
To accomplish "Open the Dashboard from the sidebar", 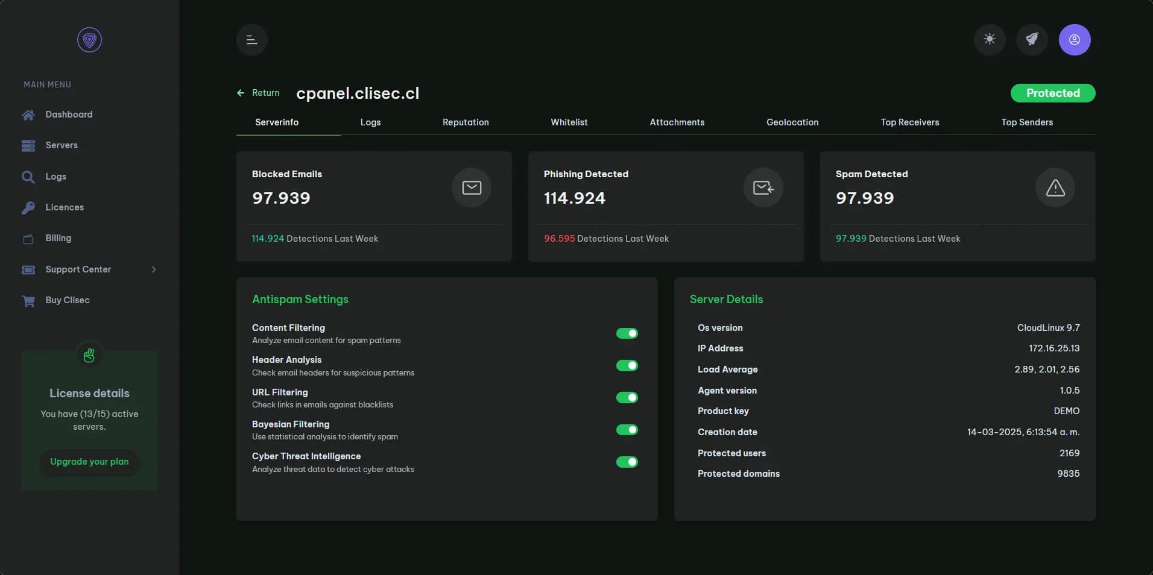I will tap(69, 115).
